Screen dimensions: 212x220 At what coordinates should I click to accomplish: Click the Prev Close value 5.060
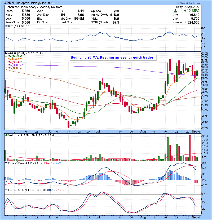pos(26,22)
